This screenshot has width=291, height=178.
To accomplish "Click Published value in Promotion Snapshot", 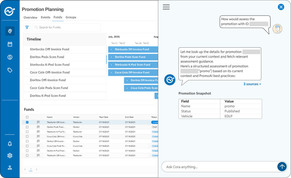I will 232,111.
